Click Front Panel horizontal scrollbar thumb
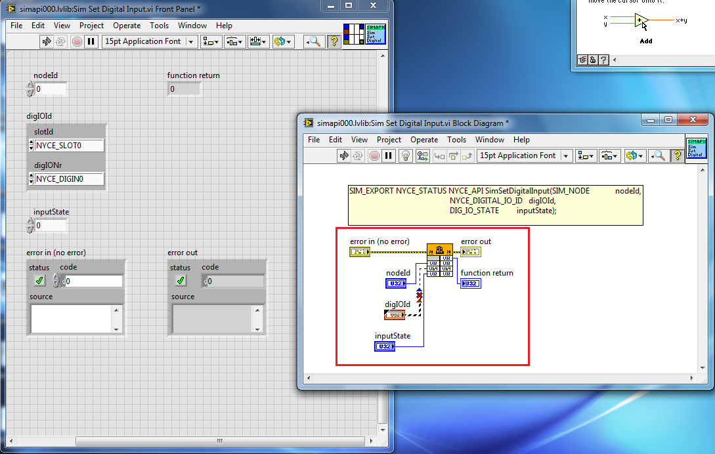This screenshot has height=454, width=715. pos(220,441)
